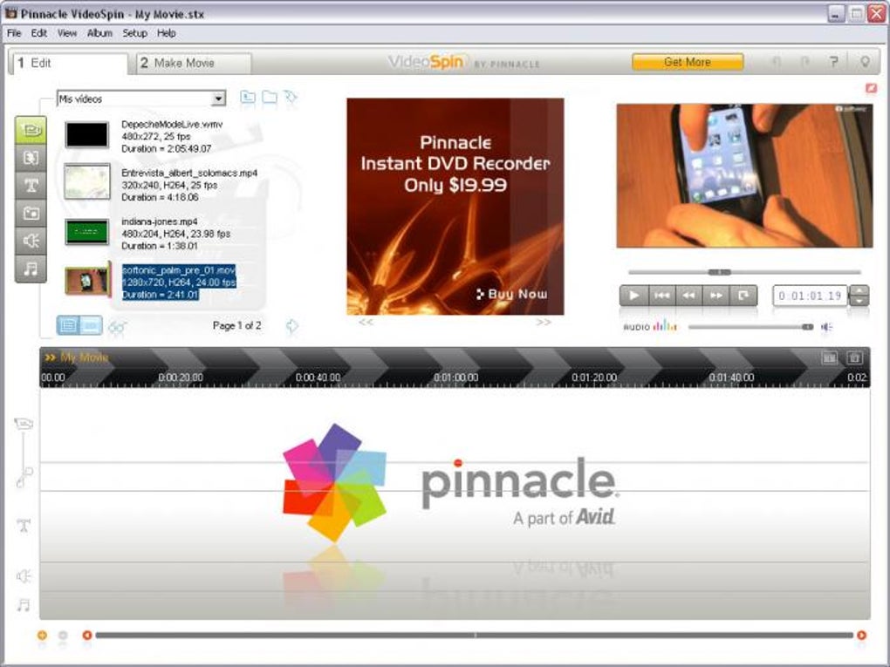Select DepecheModeLive.wmv thumbnail
This screenshot has width=890, height=667.
pos(87,135)
